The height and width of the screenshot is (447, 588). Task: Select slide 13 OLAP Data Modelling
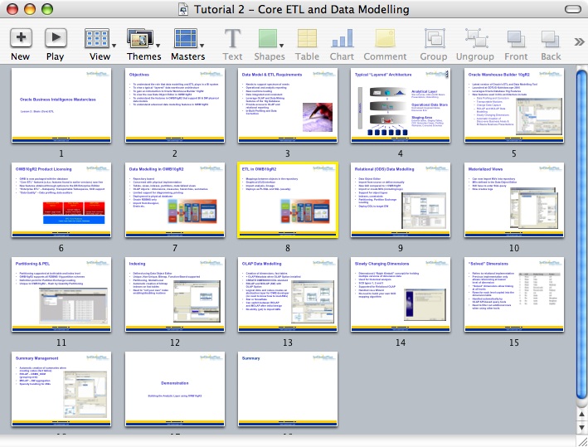288,294
